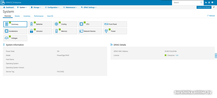The width and height of the screenshot is (217, 98).
Task: Switch to the Inventory tab
Action: pyautogui.click(x=27, y=16)
